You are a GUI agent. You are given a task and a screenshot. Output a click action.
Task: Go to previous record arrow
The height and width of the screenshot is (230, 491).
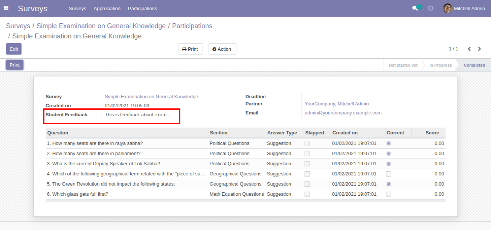point(469,49)
